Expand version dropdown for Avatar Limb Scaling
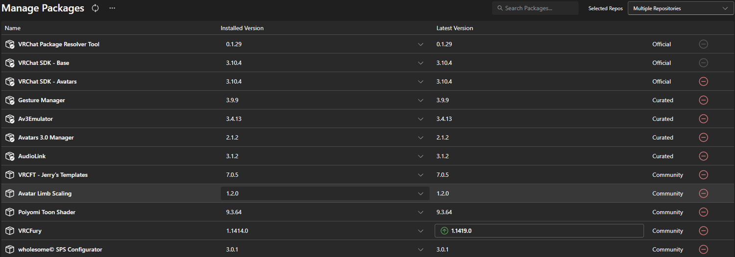The width and height of the screenshot is (735, 257). pyautogui.click(x=420, y=193)
